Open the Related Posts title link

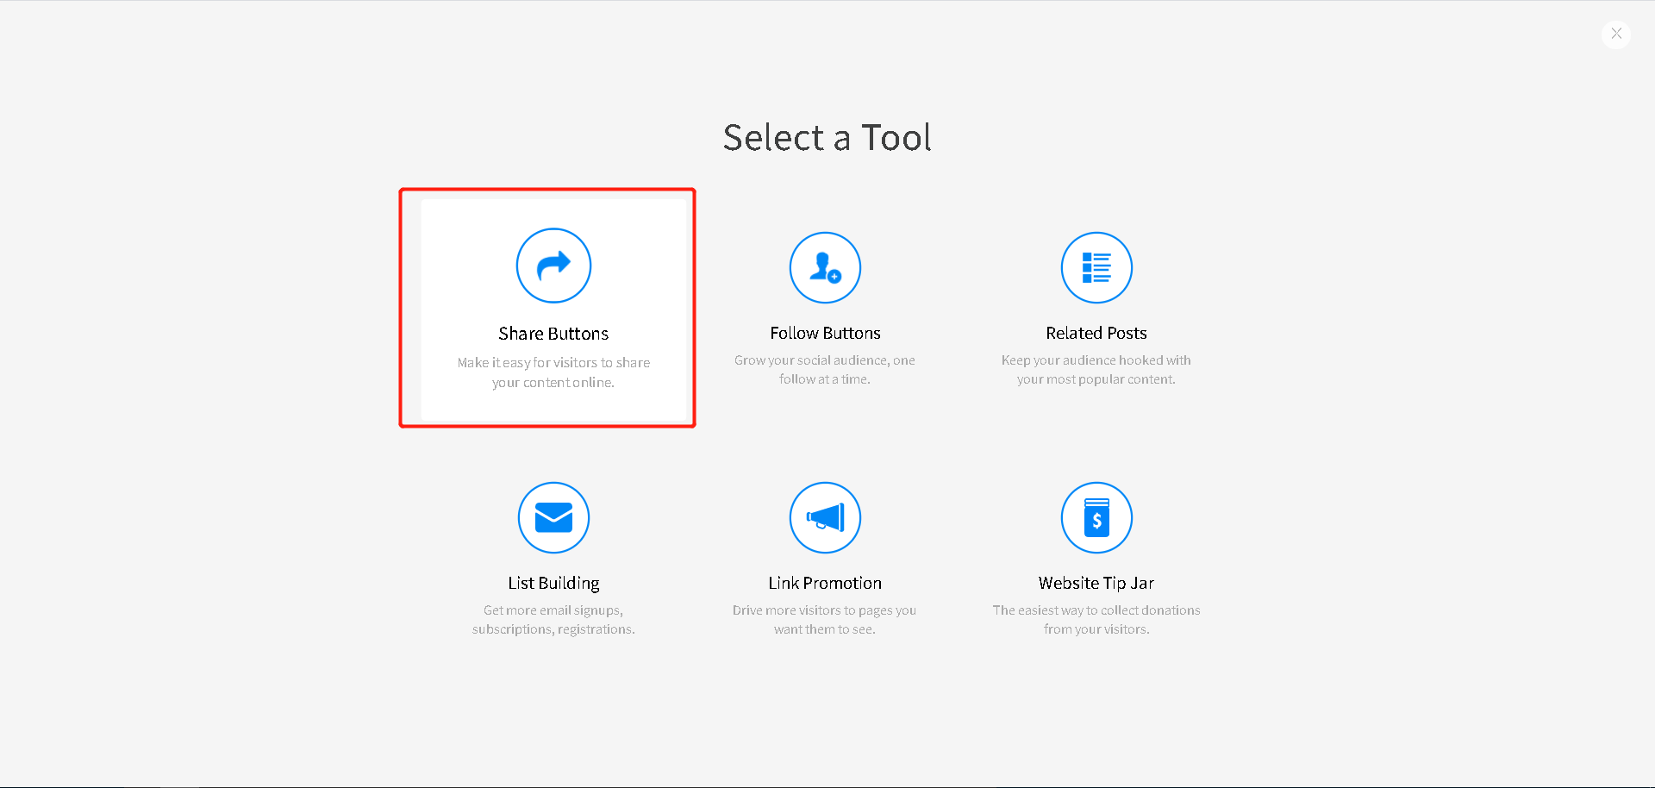click(x=1096, y=333)
